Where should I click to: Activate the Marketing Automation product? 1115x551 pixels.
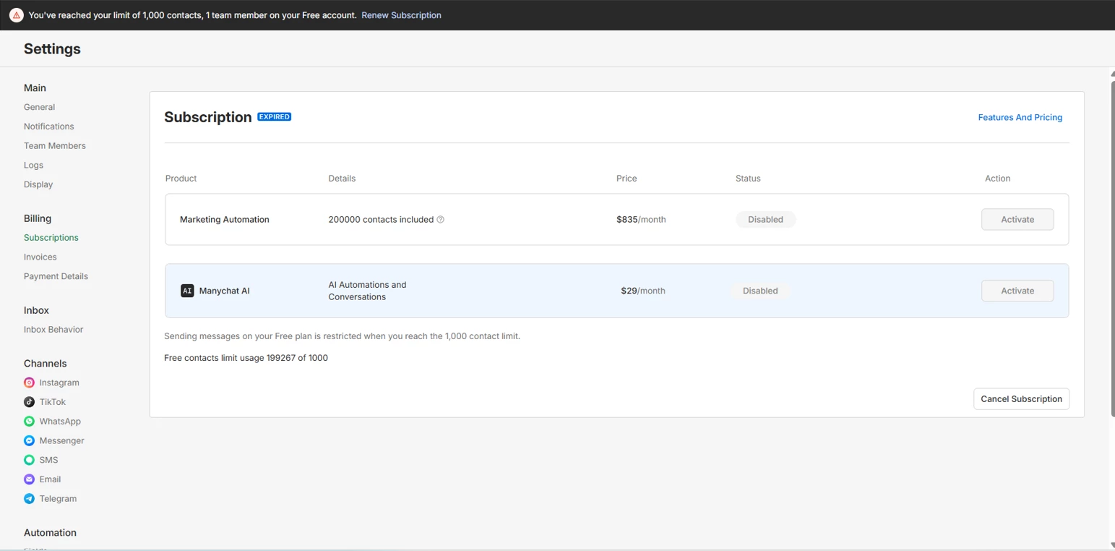(x=1017, y=220)
